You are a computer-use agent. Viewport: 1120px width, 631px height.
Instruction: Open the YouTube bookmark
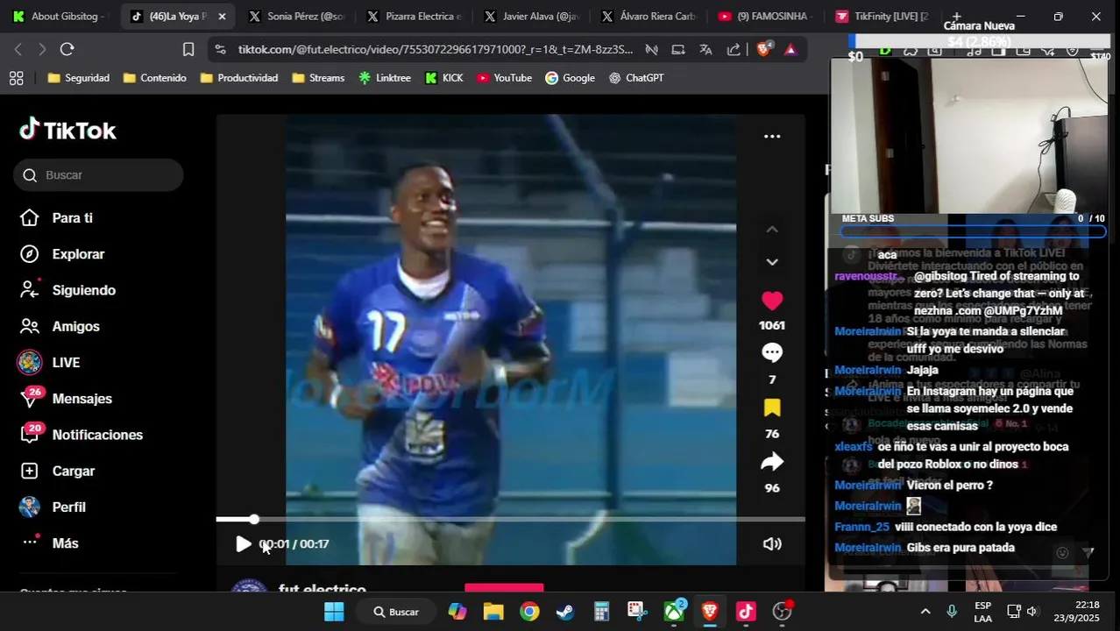(505, 78)
